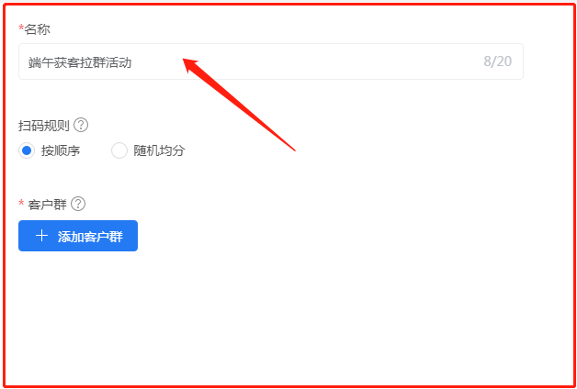Click the 客户群 section label
The image size is (577, 389).
click(x=47, y=205)
